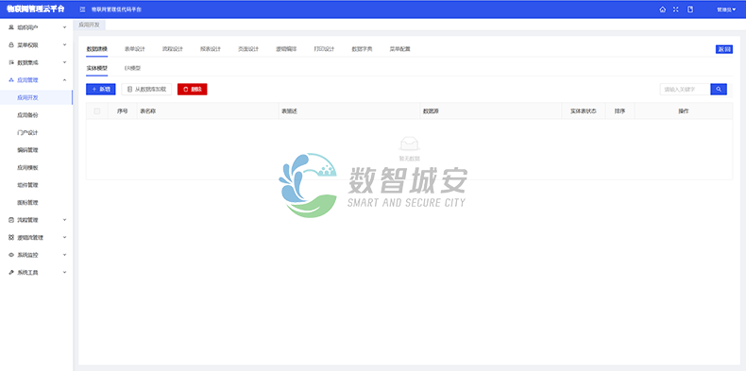Viewport: 746px width, 371px height.
Task: Collapse the sidebar with the hamburger icon
Action: (83, 9)
